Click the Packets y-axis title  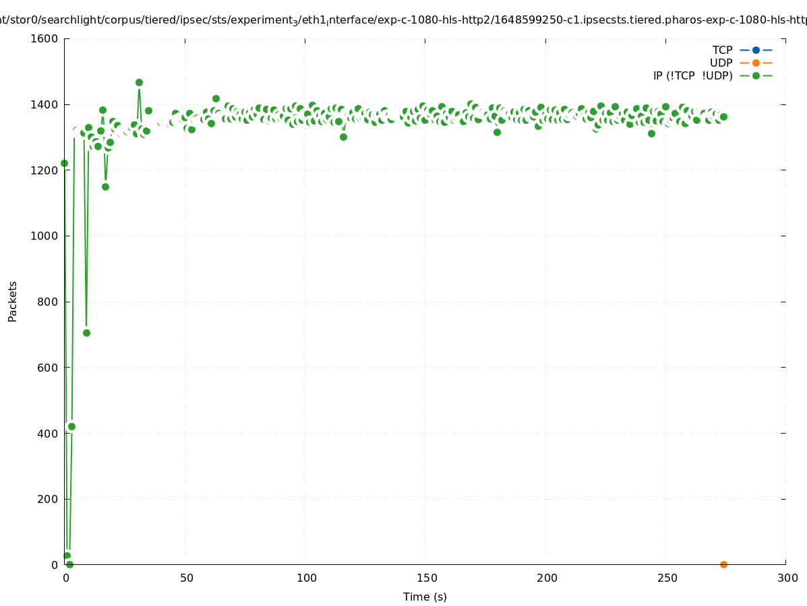[13, 302]
